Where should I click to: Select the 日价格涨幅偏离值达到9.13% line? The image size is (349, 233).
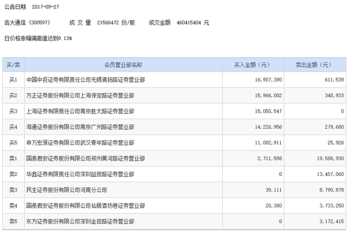point(38,38)
